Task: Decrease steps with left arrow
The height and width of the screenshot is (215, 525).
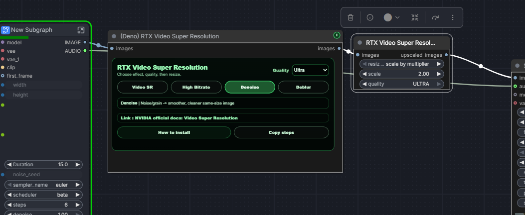Action: (x=9, y=205)
